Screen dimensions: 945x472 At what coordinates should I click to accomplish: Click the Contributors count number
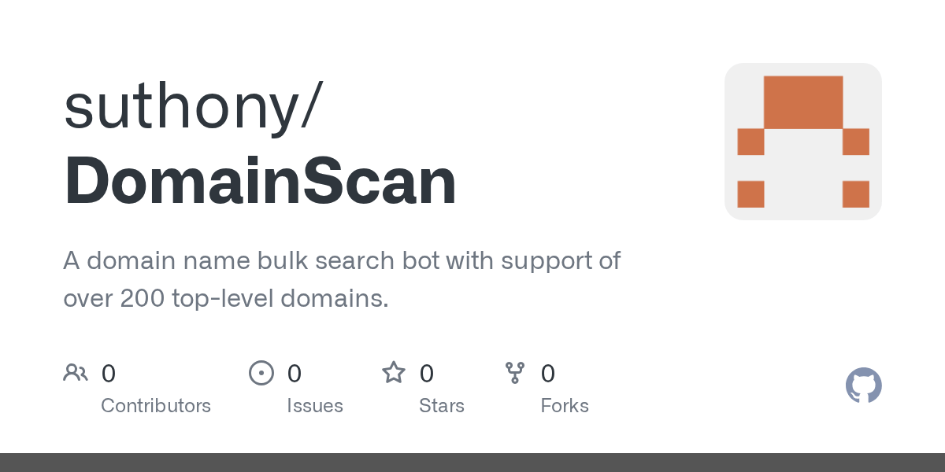click(x=109, y=374)
